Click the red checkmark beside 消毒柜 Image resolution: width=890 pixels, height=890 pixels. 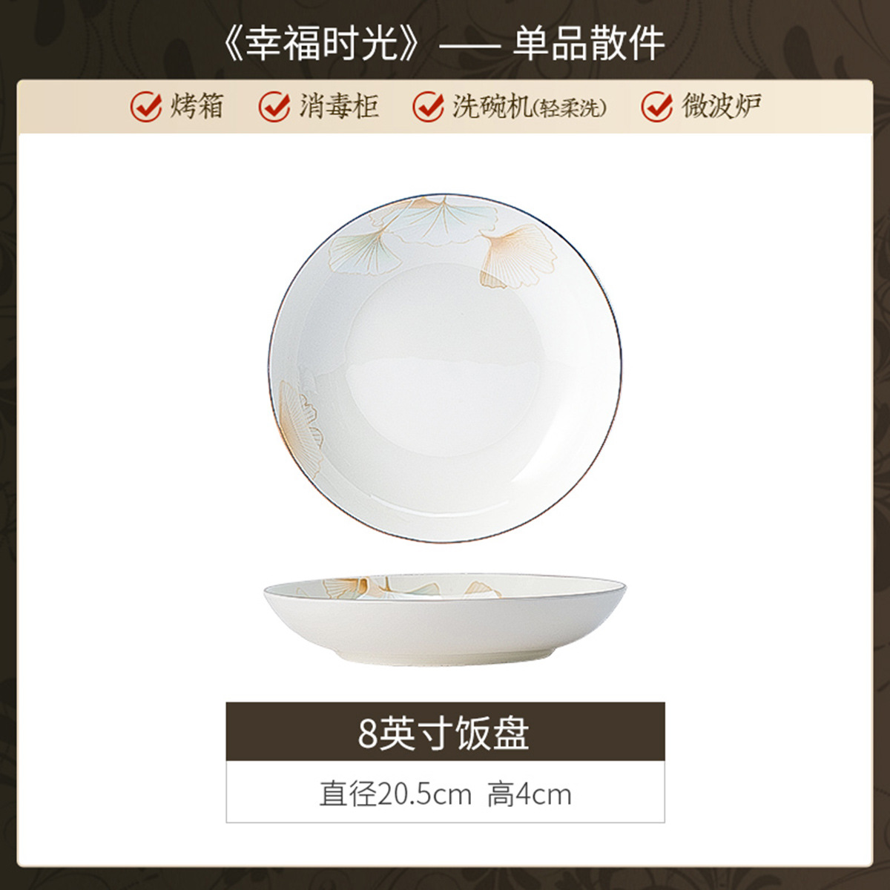[x=274, y=107]
